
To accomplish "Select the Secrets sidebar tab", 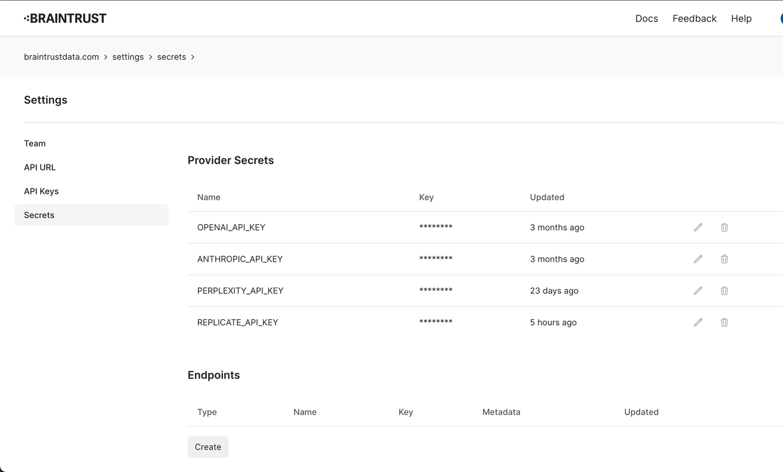I will coord(39,214).
